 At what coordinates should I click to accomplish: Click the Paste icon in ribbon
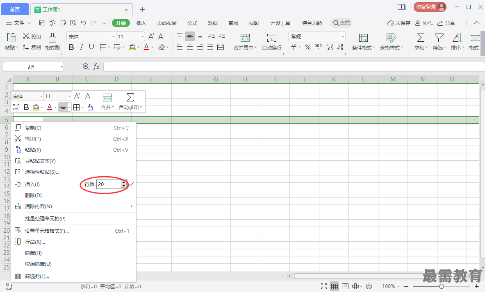[11, 38]
